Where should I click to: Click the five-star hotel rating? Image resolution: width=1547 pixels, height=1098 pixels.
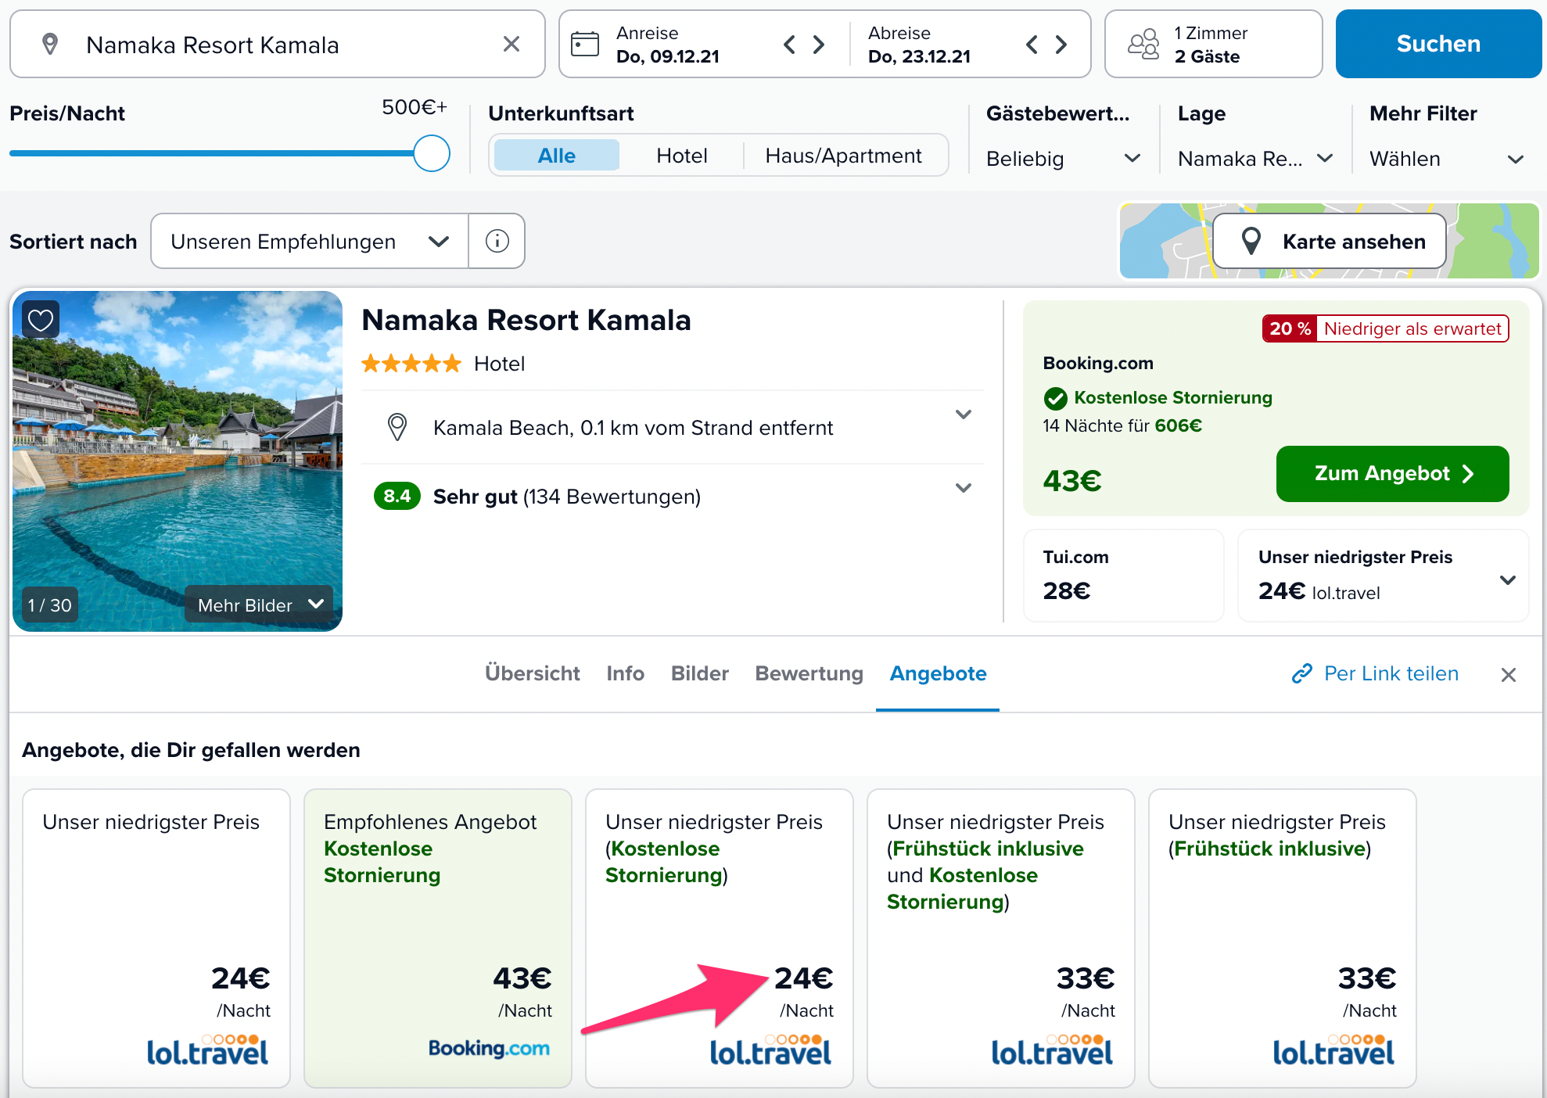point(411,364)
